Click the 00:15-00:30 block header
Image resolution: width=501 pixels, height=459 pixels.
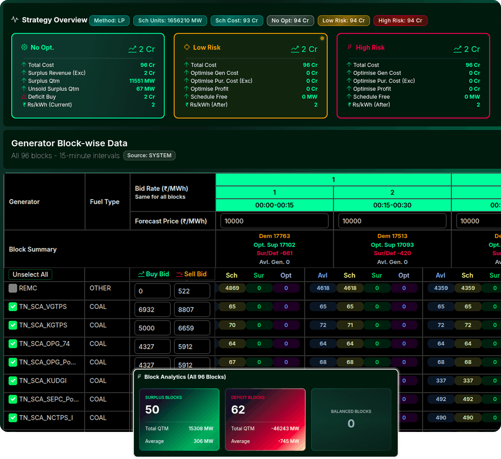point(392,205)
